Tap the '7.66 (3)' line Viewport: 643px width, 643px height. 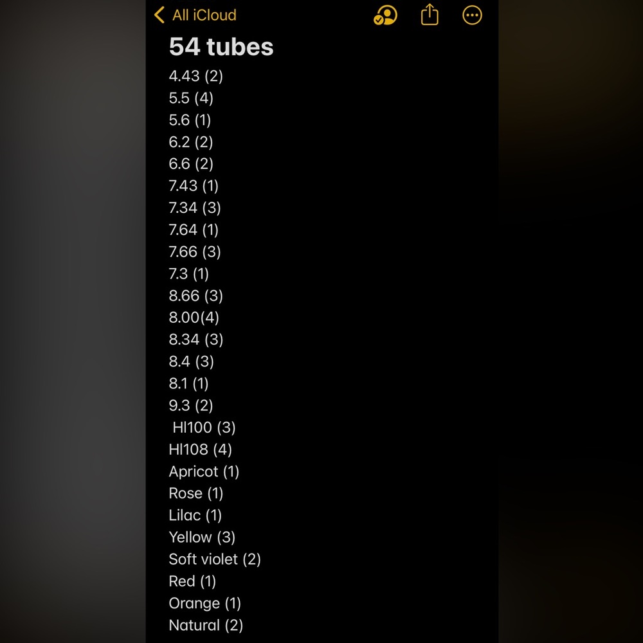point(195,251)
